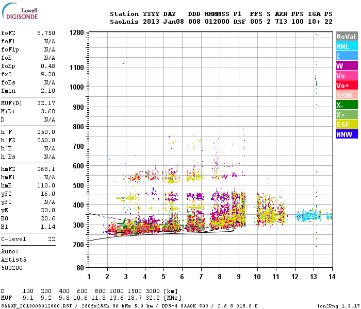This screenshot has height=309, width=361.
Task: Click the 80 height axis label
Action: click(80, 268)
